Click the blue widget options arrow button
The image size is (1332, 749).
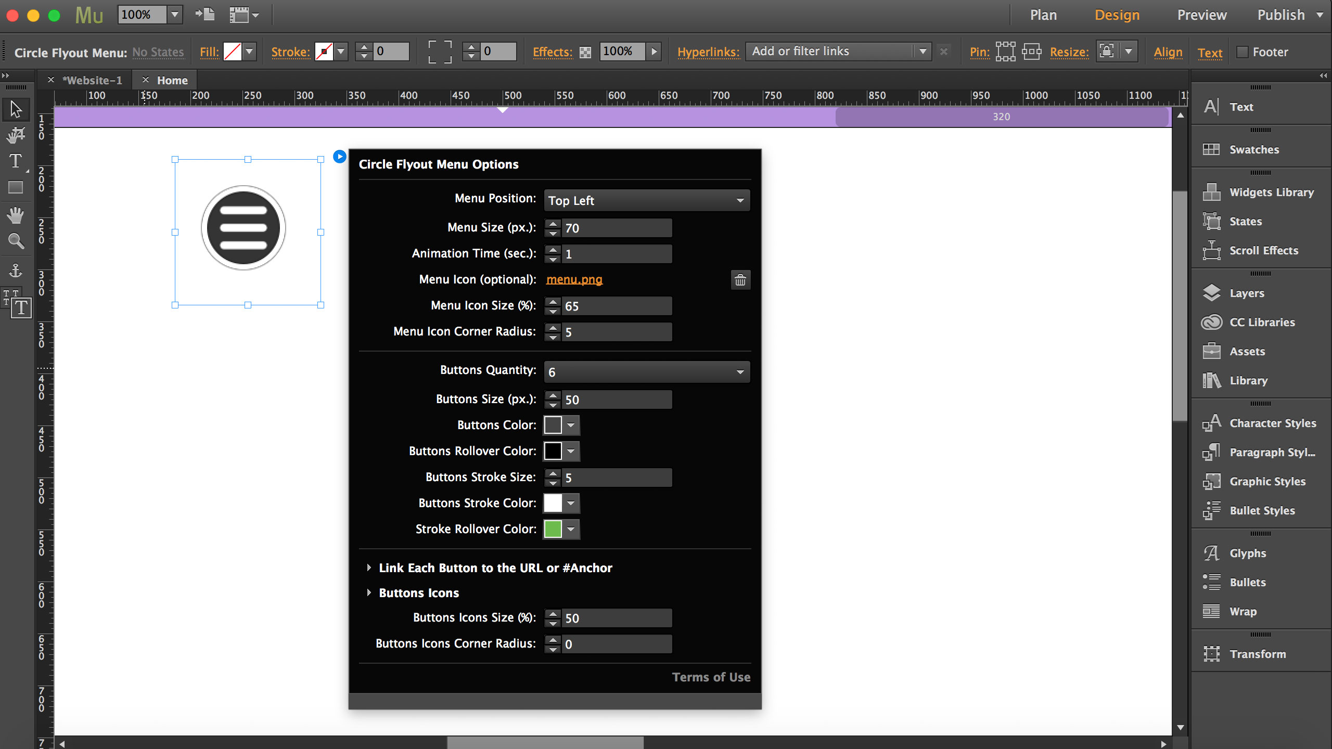[x=340, y=157]
